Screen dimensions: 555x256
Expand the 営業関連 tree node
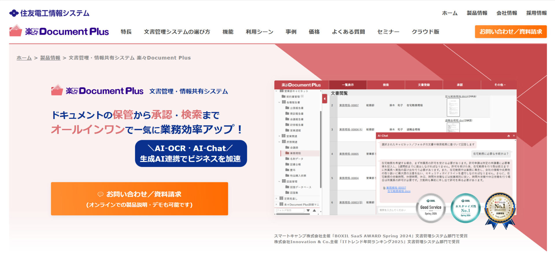(x=279, y=136)
